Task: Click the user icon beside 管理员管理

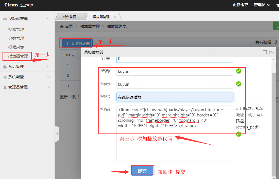Action: point(5,87)
